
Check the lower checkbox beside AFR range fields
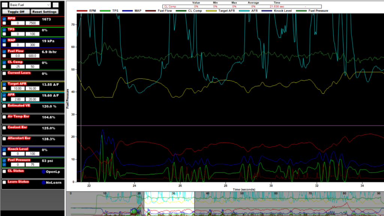4,99
